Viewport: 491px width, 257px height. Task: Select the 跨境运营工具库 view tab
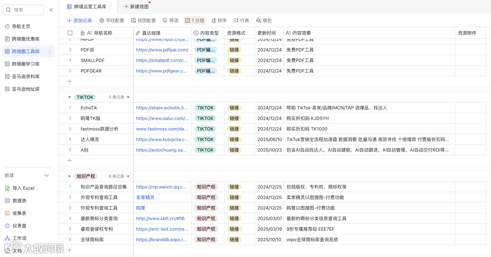pos(87,6)
